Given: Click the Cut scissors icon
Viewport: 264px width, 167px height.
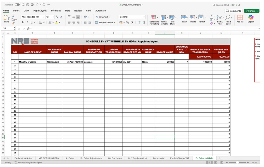Looking at the screenshot, I should (13, 16).
